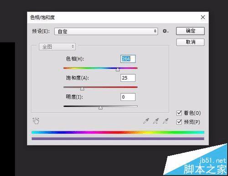This screenshot has width=228, height=176.
Task: Click the preset options gear icon
Action: [166, 31]
